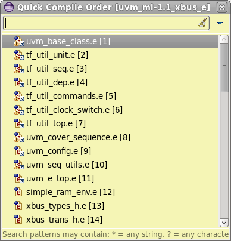This screenshot has width=231, height=241.
Task: Click the file icon beside uvm_base_class.e
Action: coord(19,41)
